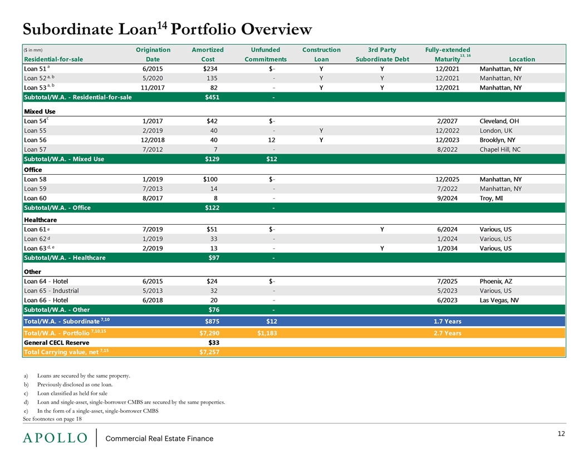
Task: Click the Cleveland, OH location cell
Action: pos(499,121)
